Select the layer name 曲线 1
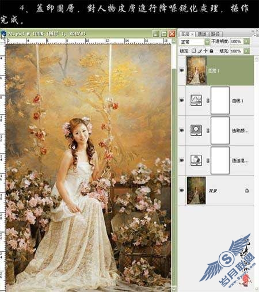Screen dimensions: 259x292 tap(238, 101)
